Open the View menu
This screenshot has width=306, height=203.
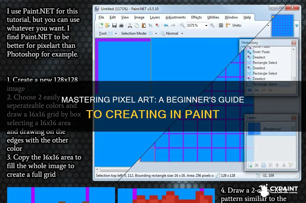(x=125, y=17)
